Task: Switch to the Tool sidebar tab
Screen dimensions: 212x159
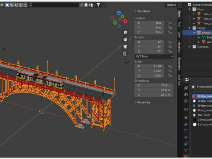Action: (x=179, y=24)
